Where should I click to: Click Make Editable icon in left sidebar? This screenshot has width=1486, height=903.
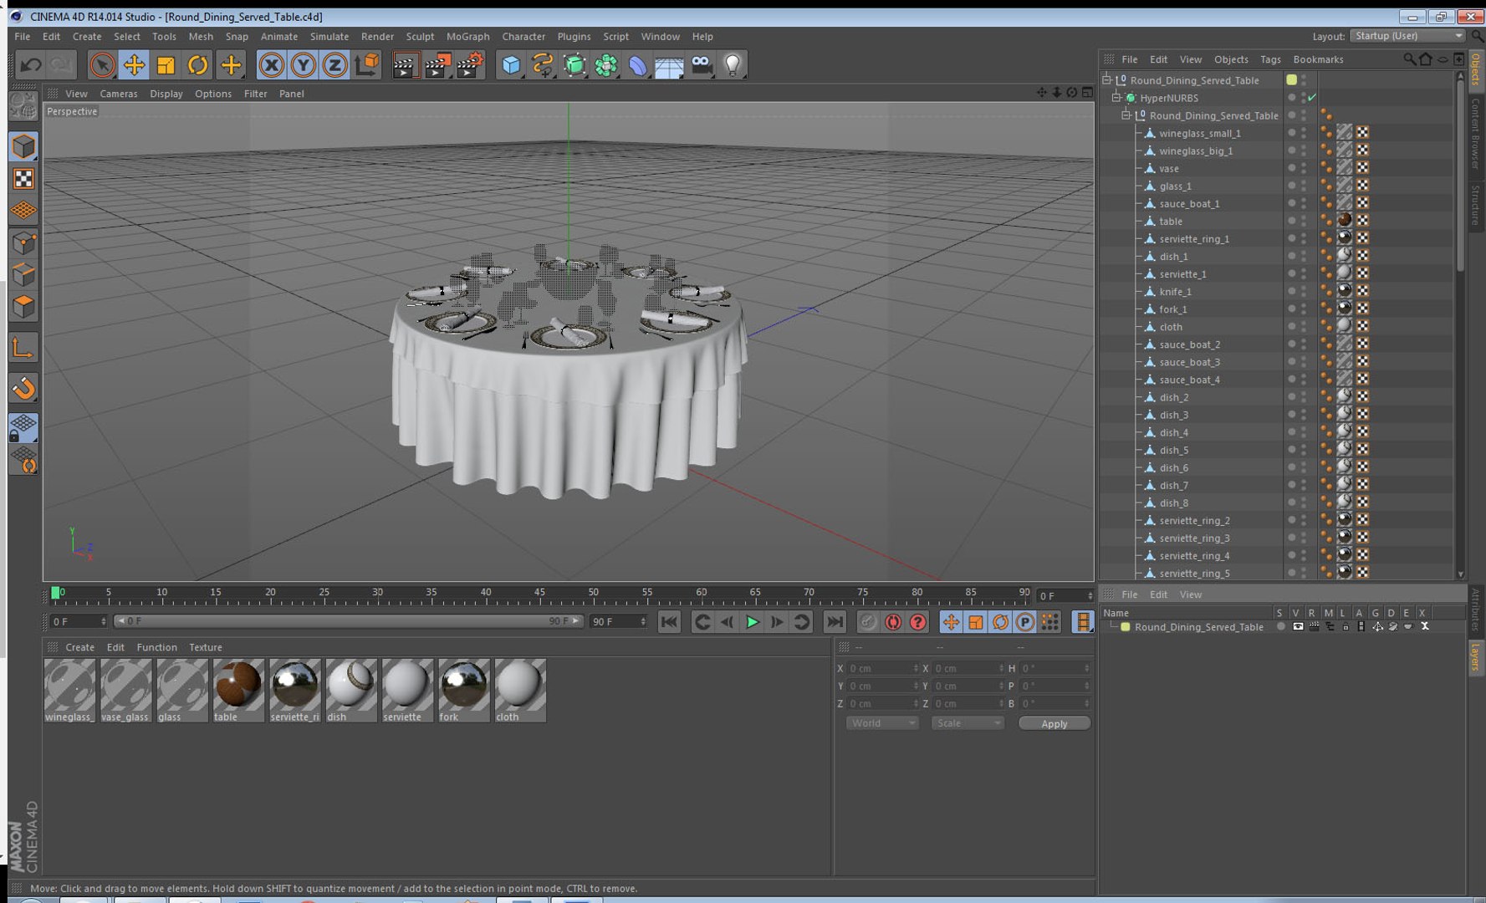pos(23,106)
